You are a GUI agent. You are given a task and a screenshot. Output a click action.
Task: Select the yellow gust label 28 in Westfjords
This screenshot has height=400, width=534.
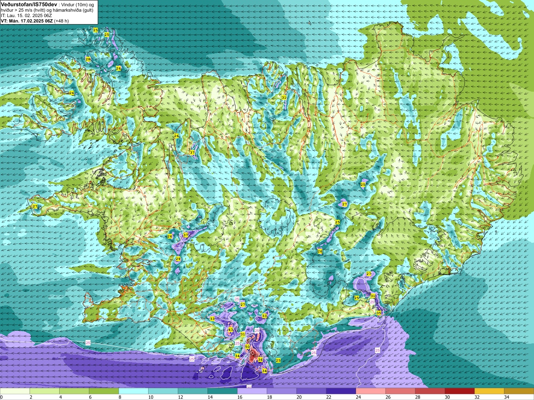click(x=88, y=59)
